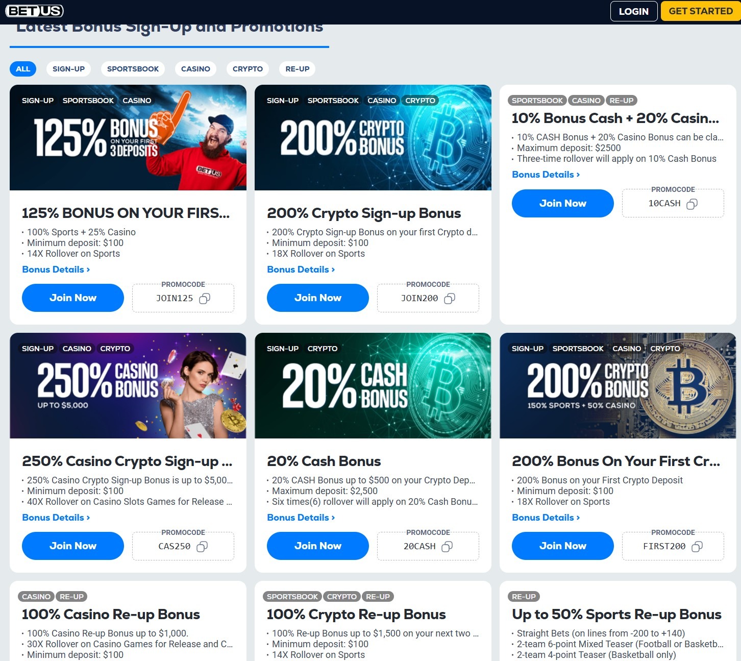The height and width of the screenshot is (661, 741).
Task: Copy the CAS250 promo code icon
Action: [202, 547]
